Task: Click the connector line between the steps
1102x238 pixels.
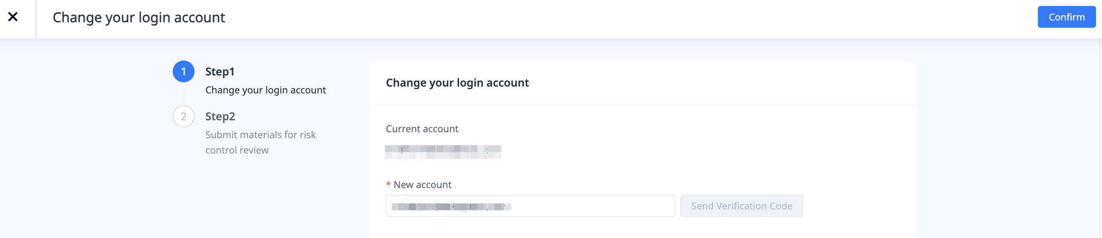Action: [x=183, y=94]
